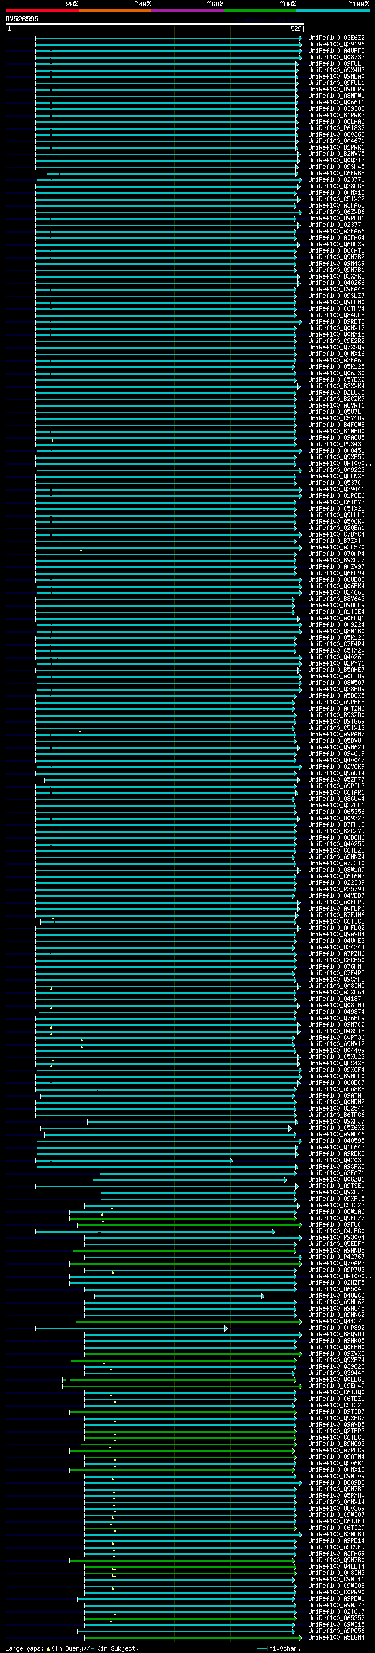Select hit label UniRef100_Q9FUL0
Viewport: 375px width, 1653px height.
336,63
